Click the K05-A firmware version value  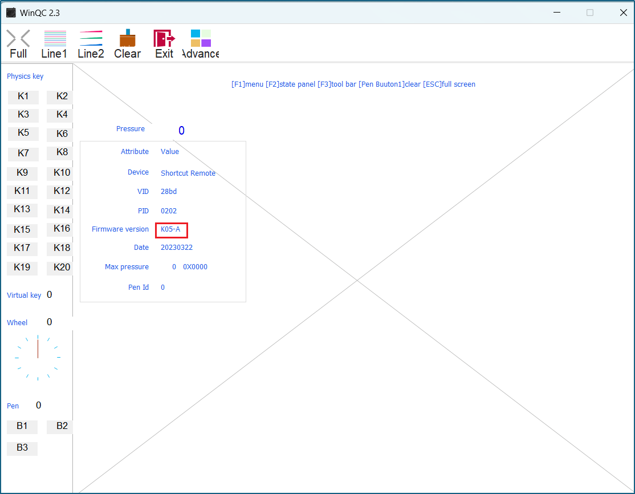pos(170,229)
